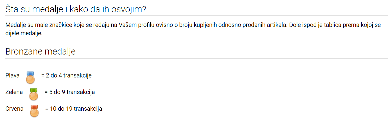Select the "Zelena" medal label
Screen dimensions: 392x122
pyautogui.click(x=14, y=92)
